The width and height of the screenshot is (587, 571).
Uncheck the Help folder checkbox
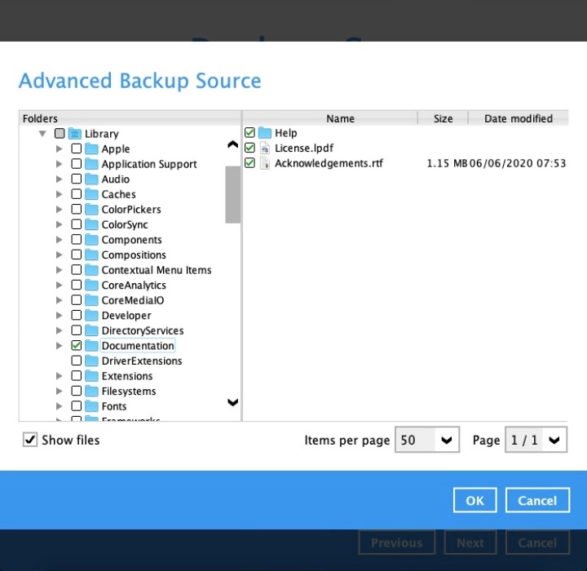[x=249, y=133]
